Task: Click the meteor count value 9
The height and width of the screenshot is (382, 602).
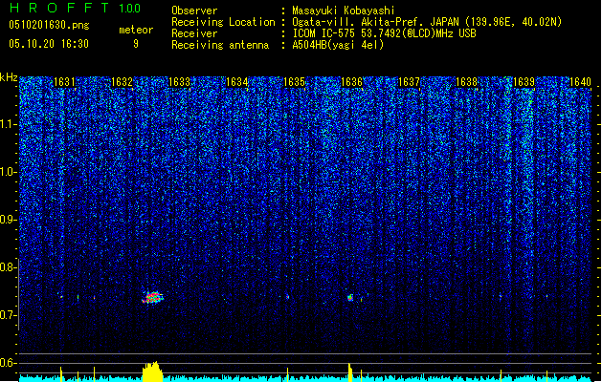Action: click(136, 44)
